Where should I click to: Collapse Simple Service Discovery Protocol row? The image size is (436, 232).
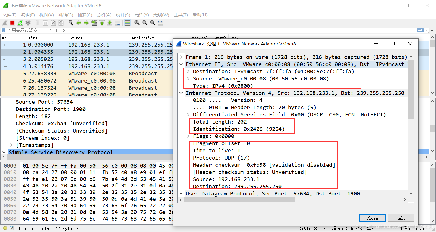[x=4, y=152]
